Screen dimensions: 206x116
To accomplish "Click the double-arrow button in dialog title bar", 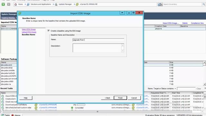I will (122, 13).
